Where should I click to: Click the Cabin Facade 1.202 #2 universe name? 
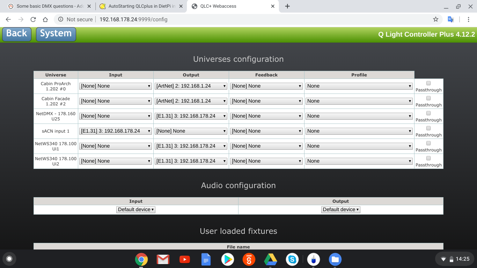(x=56, y=101)
